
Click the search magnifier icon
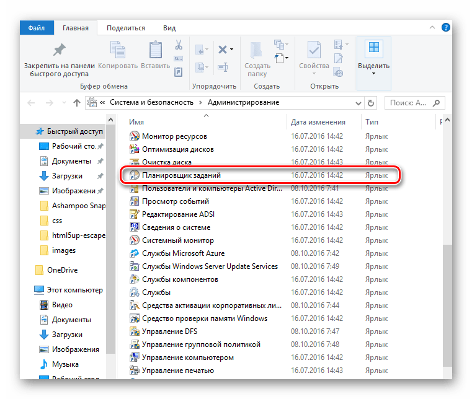click(436, 103)
